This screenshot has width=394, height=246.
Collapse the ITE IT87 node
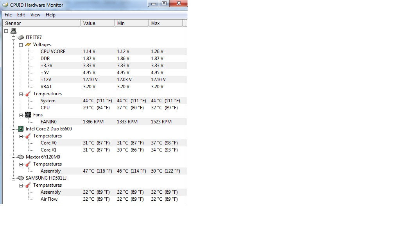click(14, 38)
